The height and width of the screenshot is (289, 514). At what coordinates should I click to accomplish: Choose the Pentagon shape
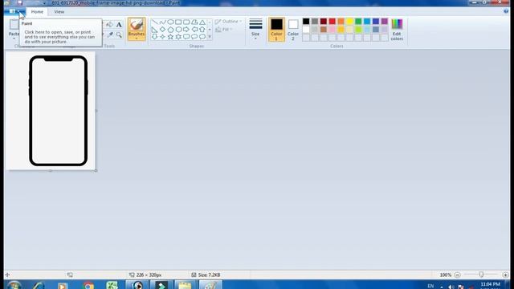click(x=170, y=30)
